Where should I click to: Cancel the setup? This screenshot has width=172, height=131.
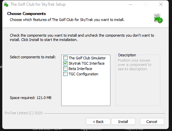click(152, 122)
